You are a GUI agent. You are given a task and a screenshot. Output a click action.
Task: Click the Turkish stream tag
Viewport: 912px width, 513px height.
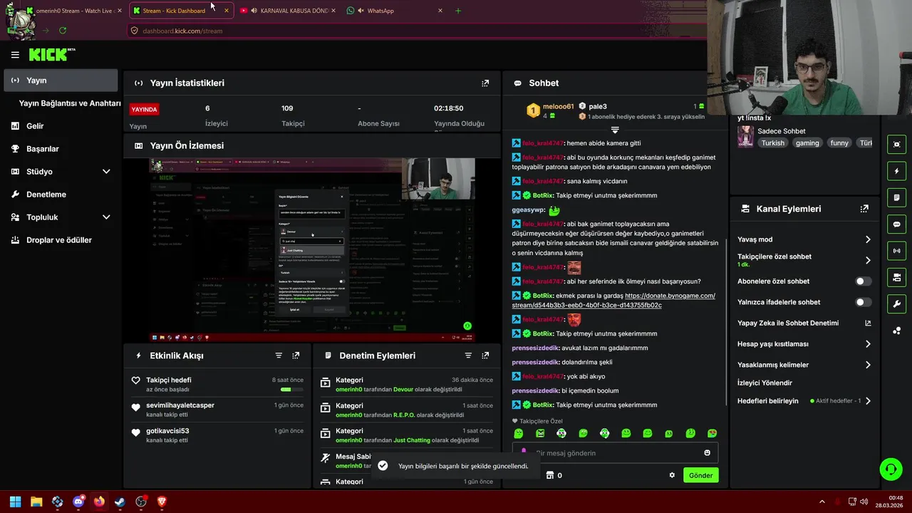point(772,143)
